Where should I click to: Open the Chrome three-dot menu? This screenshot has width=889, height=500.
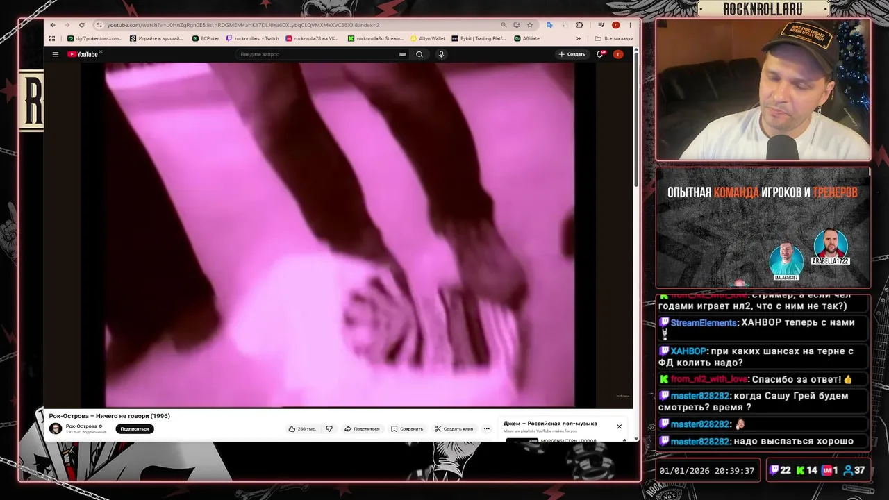pos(630,25)
